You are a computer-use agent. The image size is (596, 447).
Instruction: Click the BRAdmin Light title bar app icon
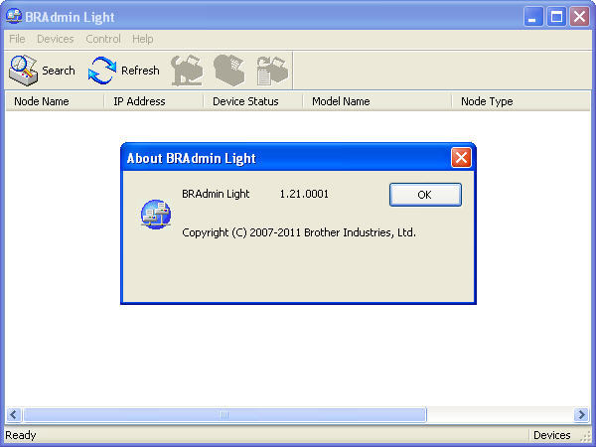pos(14,16)
